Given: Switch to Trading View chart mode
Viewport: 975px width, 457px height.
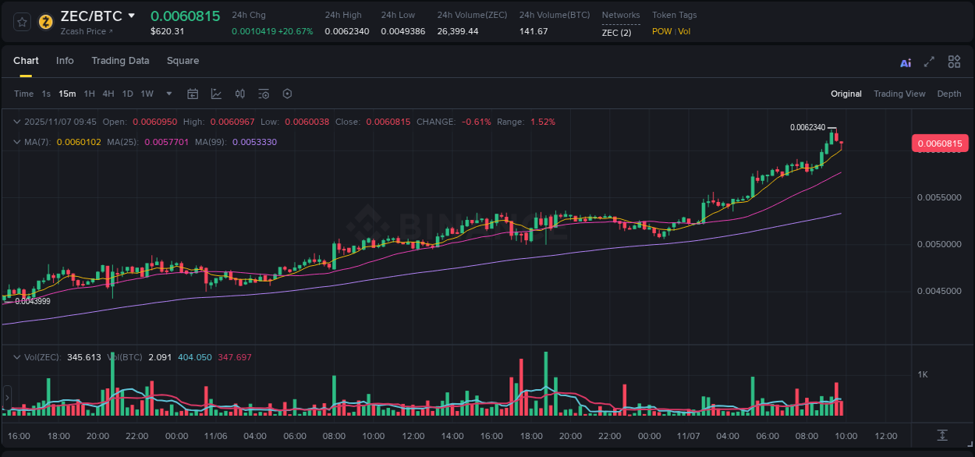Looking at the screenshot, I should point(899,94).
